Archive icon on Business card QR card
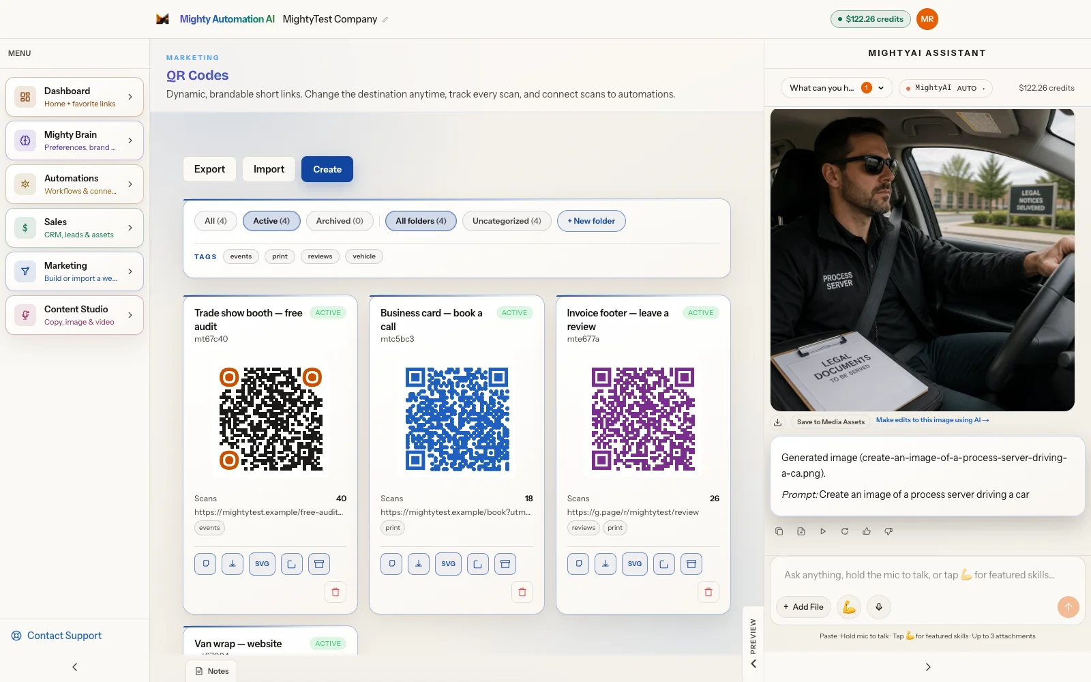Viewport: 1091px width, 682px height. click(505, 564)
